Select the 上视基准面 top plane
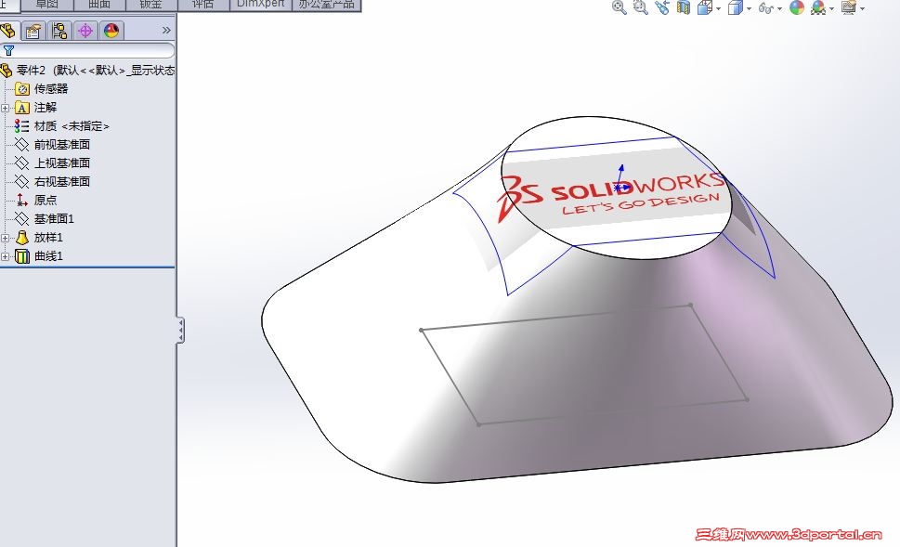 point(53,163)
